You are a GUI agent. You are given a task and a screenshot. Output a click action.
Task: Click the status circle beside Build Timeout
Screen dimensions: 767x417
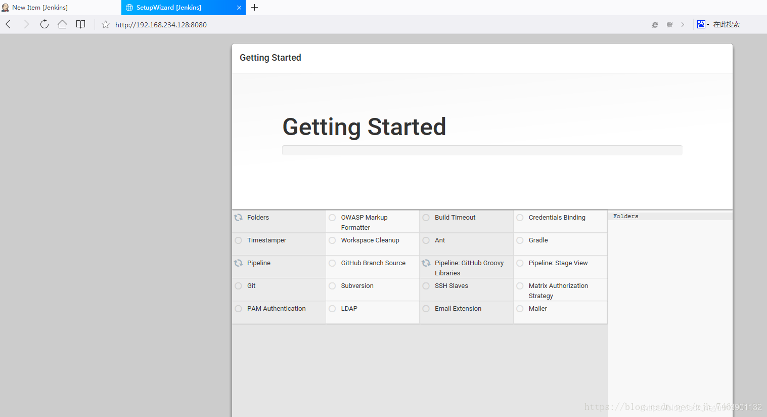pyautogui.click(x=426, y=218)
